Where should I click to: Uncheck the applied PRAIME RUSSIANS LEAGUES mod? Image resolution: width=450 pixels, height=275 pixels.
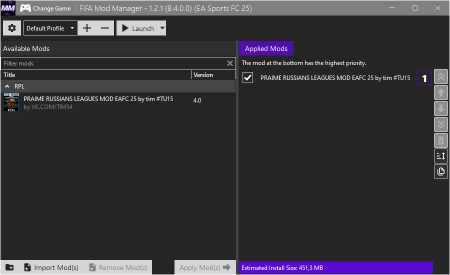[x=247, y=78]
